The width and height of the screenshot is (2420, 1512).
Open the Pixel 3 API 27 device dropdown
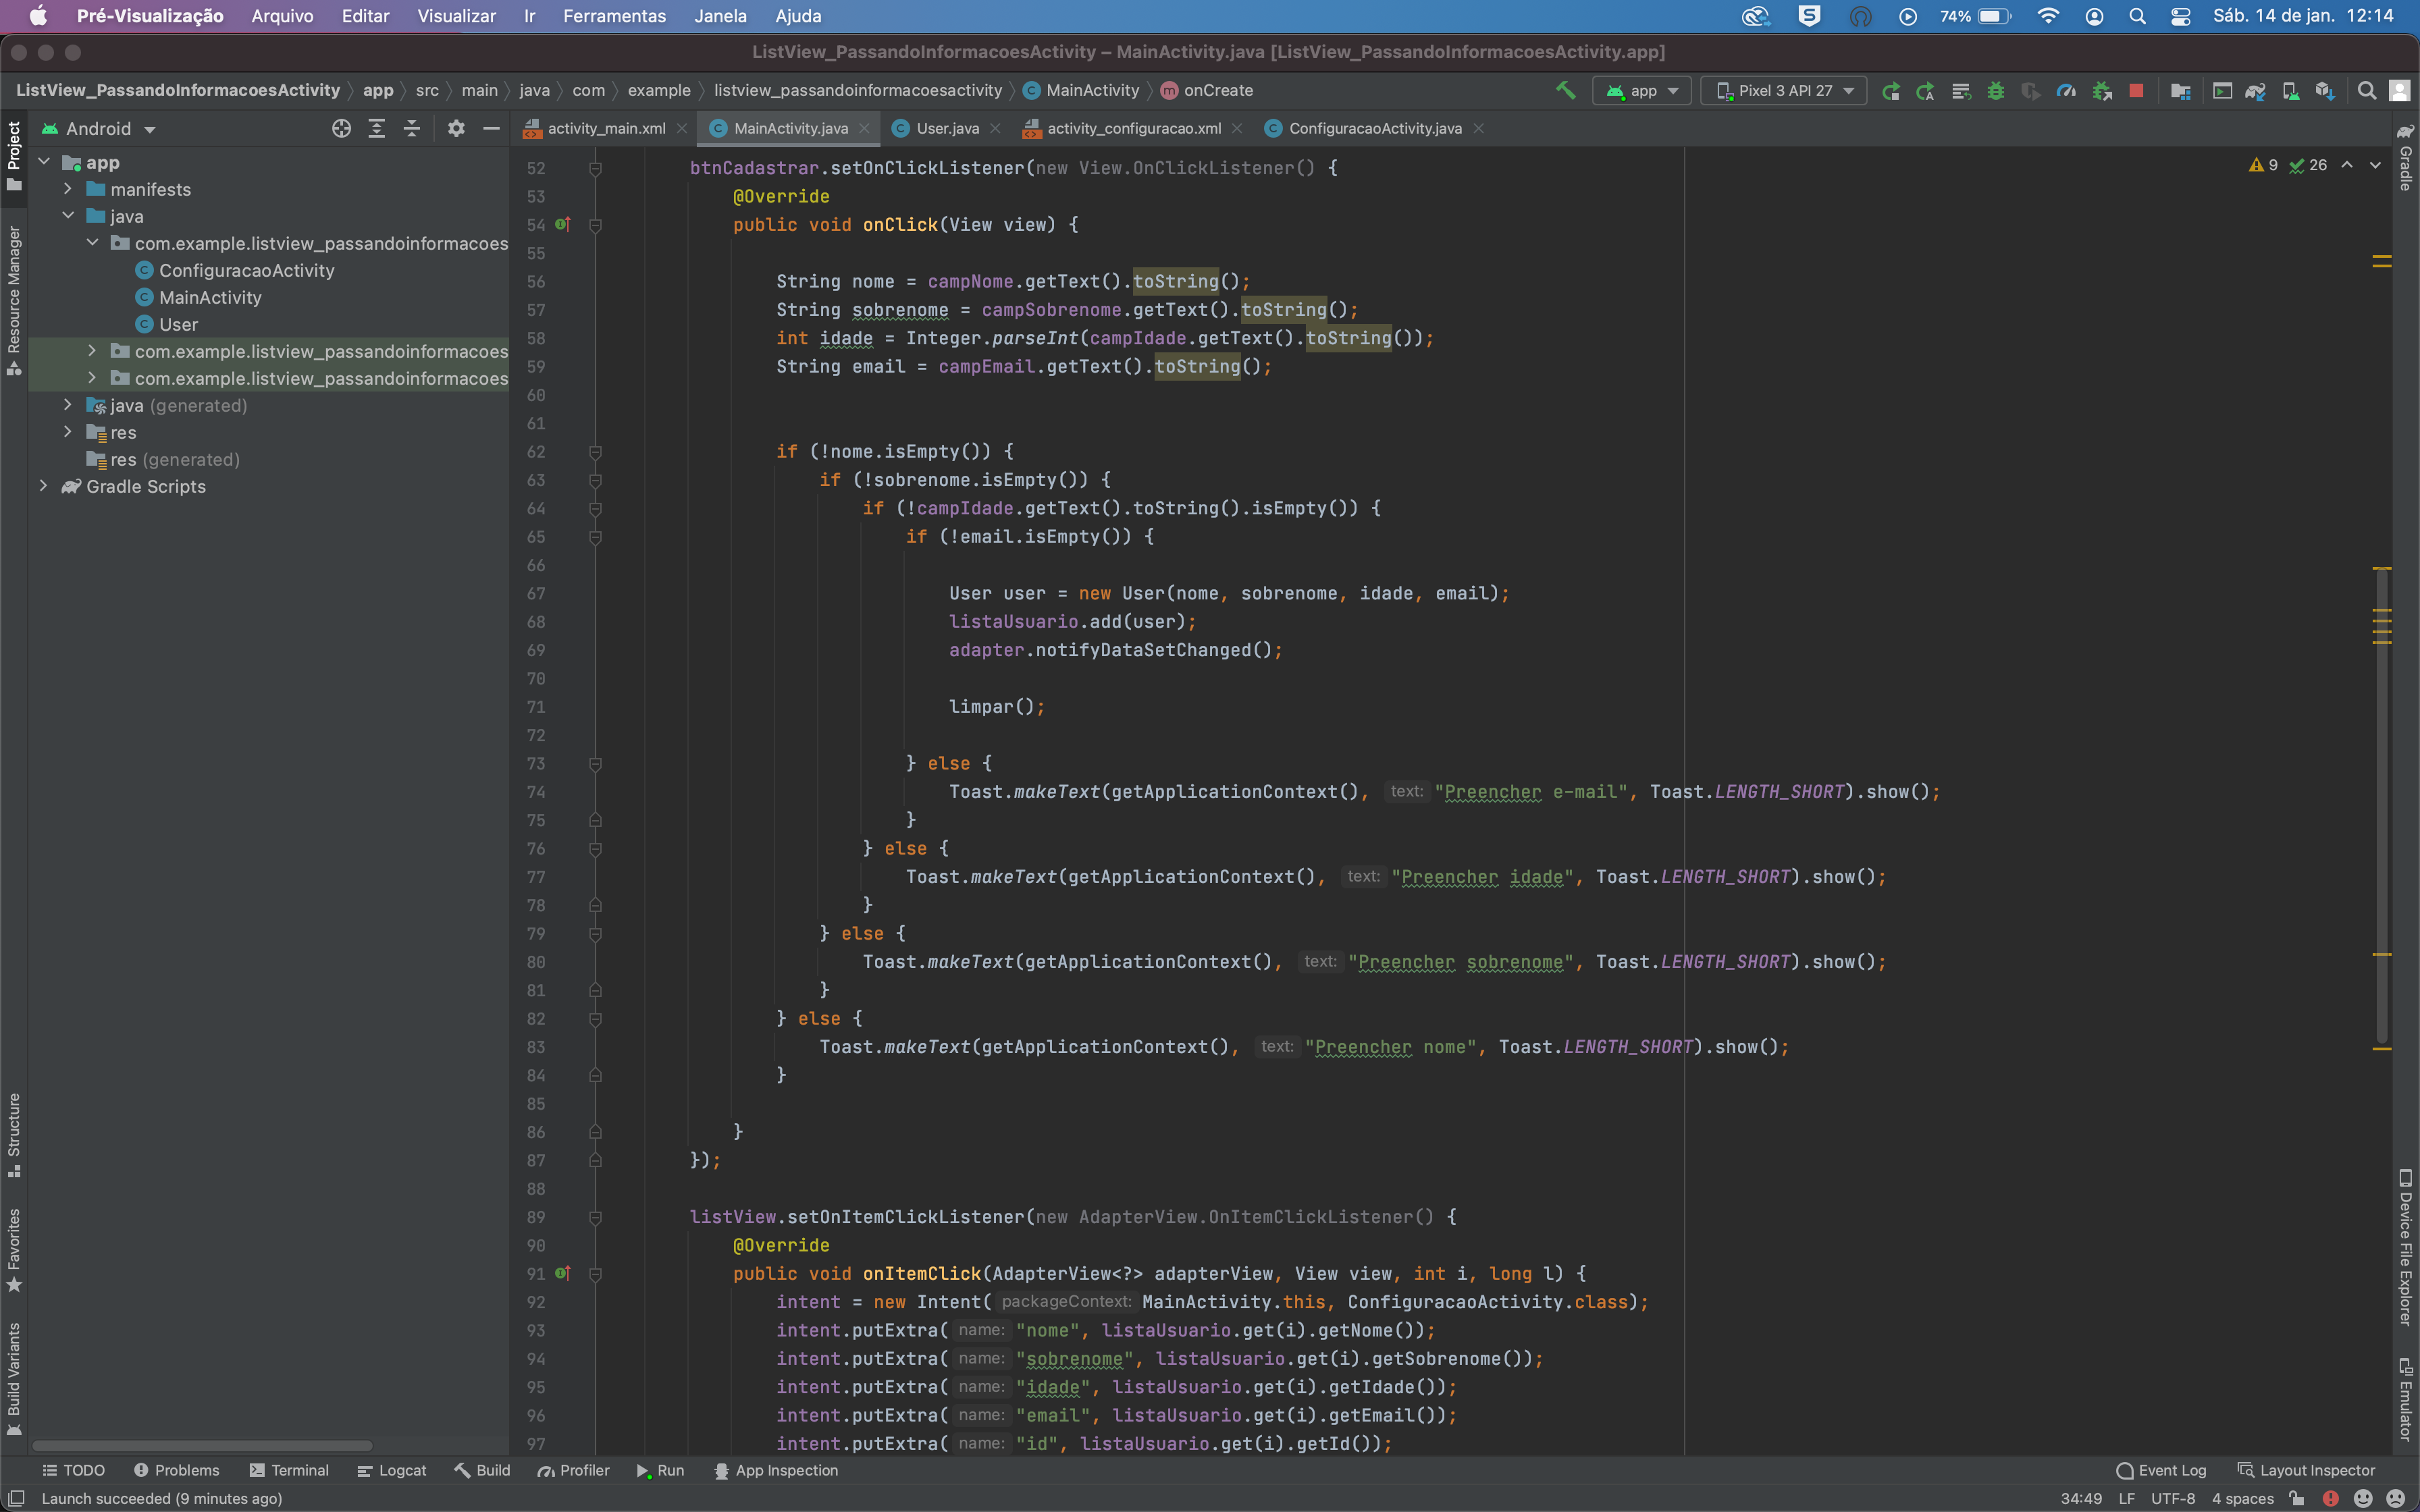point(1784,91)
